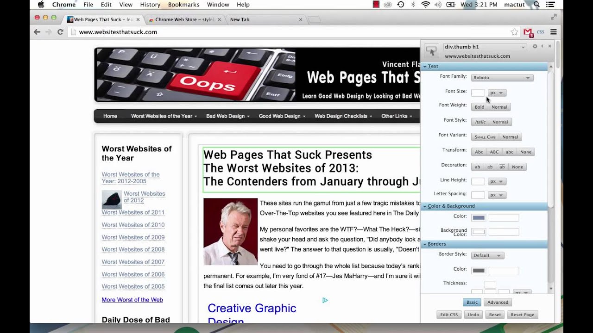Open the Creative Cloud menu bar icon
This screenshot has width=593, height=333.
388,5
